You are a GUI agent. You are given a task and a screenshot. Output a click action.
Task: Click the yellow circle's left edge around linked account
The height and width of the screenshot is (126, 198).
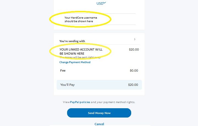point(50,51)
